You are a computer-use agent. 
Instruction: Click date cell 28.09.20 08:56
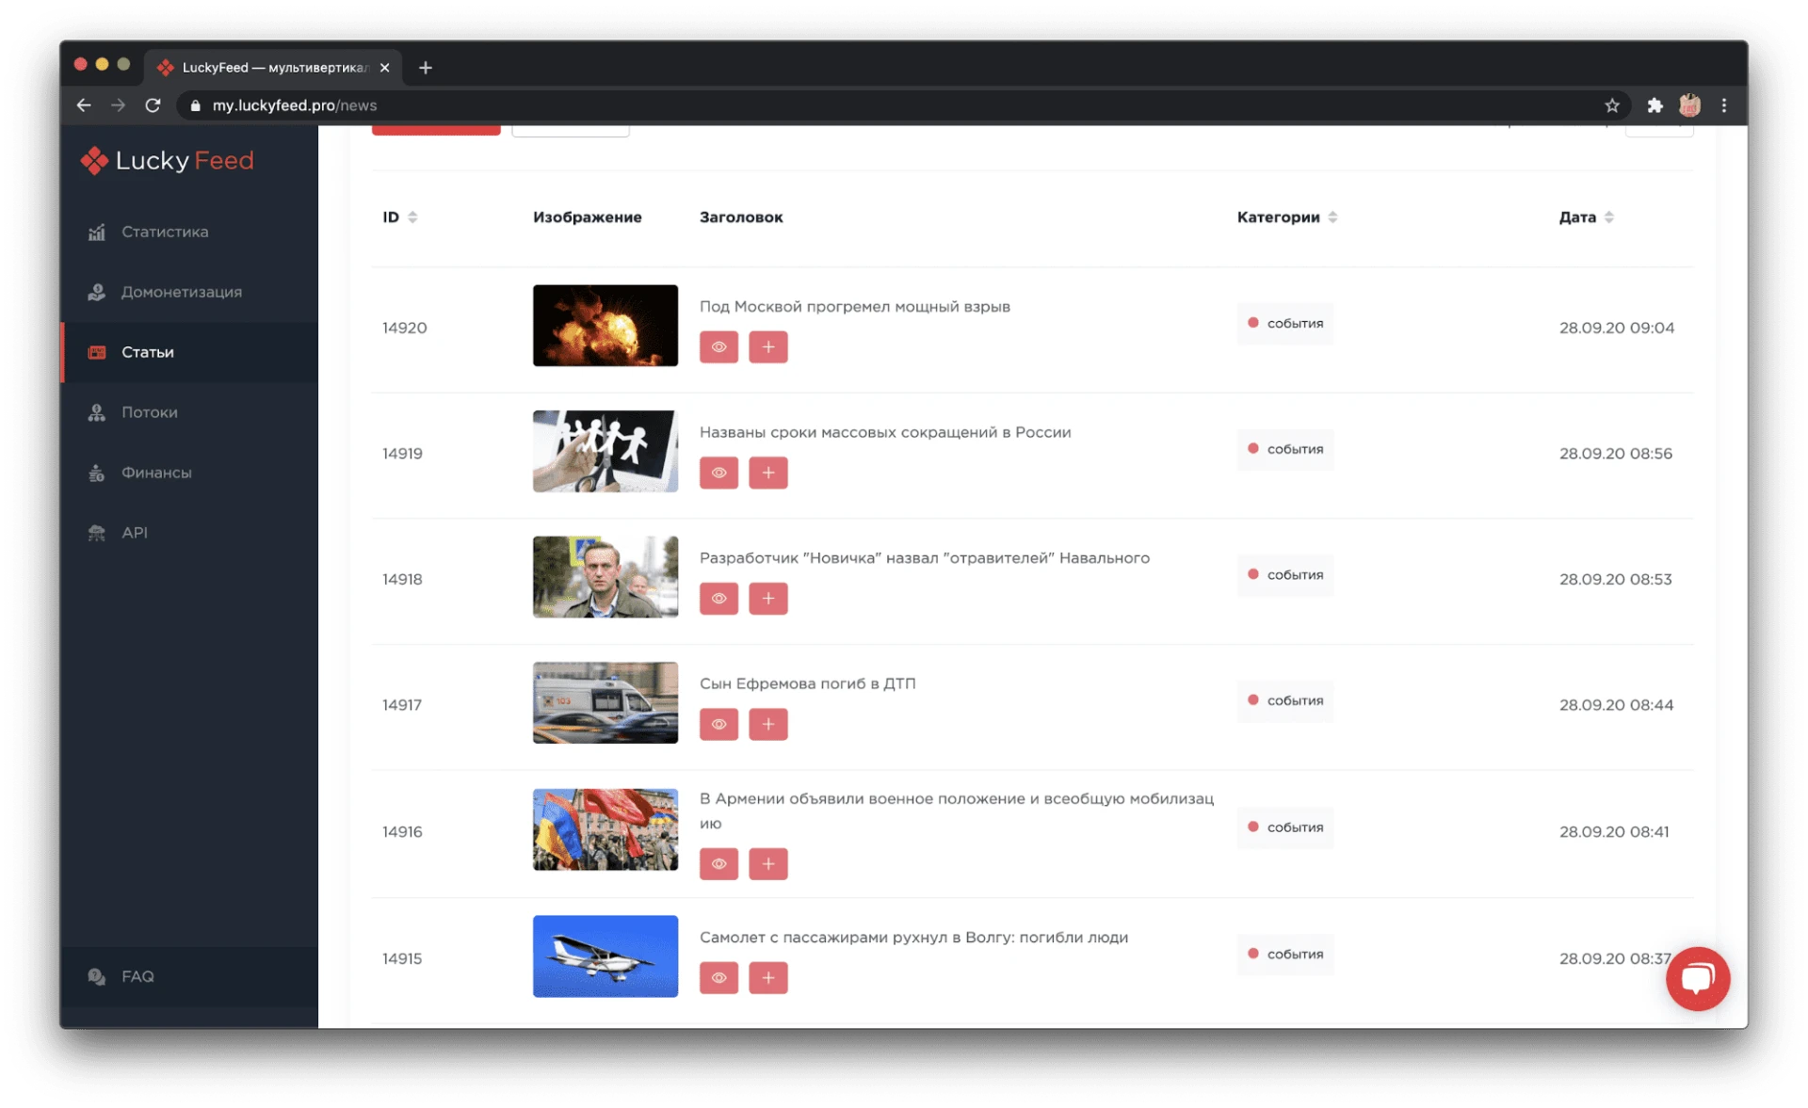coord(1616,454)
